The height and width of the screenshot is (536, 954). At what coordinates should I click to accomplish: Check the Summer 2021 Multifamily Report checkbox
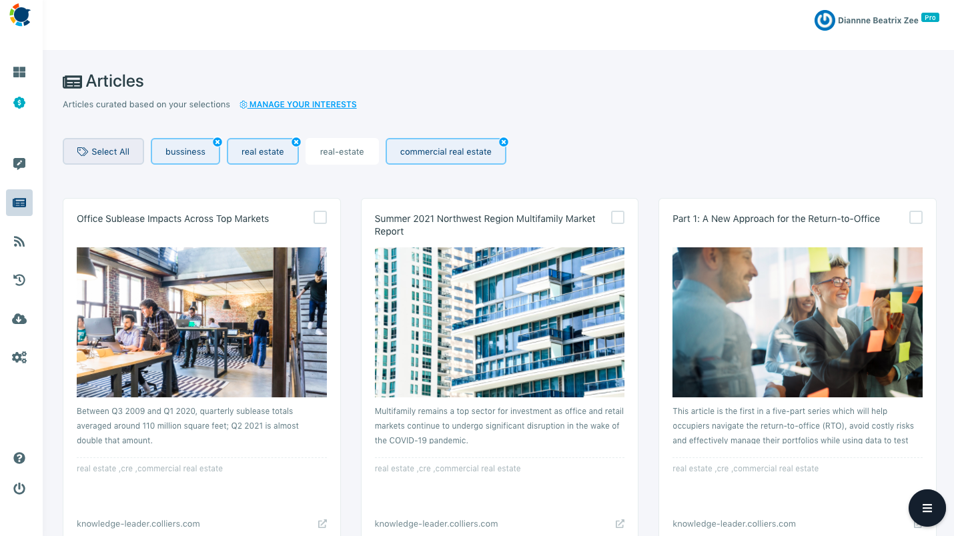[618, 217]
